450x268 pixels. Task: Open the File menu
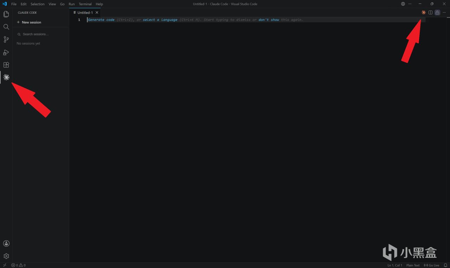click(x=14, y=4)
